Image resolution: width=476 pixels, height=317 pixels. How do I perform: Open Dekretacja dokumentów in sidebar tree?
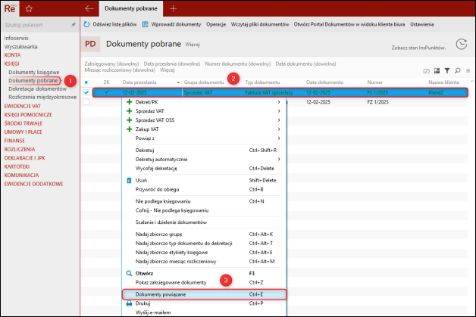pos(37,89)
